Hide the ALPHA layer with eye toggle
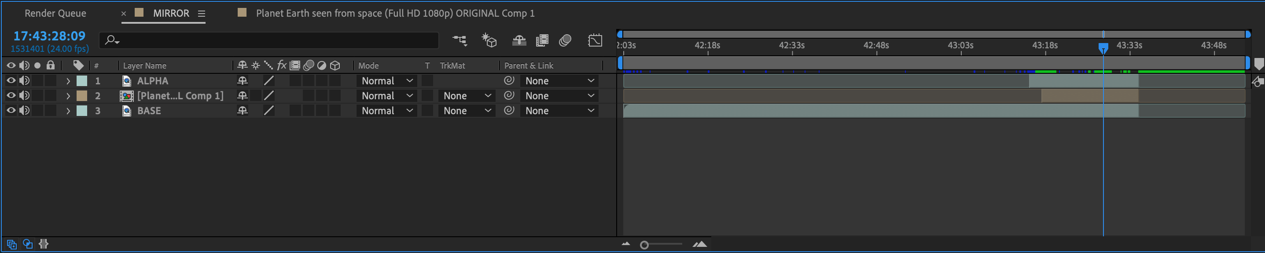 click(11, 80)
